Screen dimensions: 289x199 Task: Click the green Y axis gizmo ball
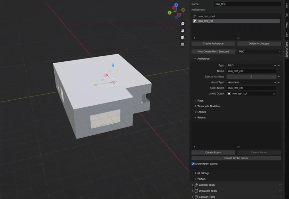(169, 12)
